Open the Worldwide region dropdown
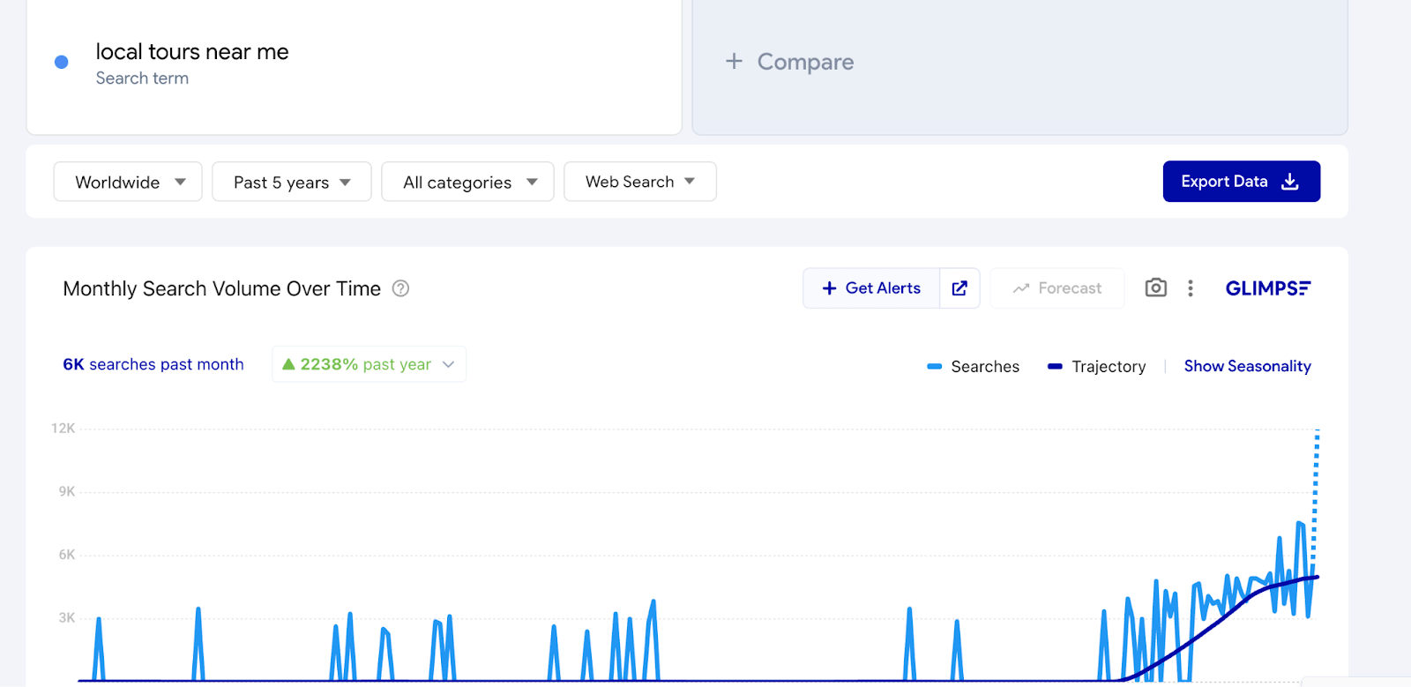This screenshot has height=687, width=1411. 128,182
